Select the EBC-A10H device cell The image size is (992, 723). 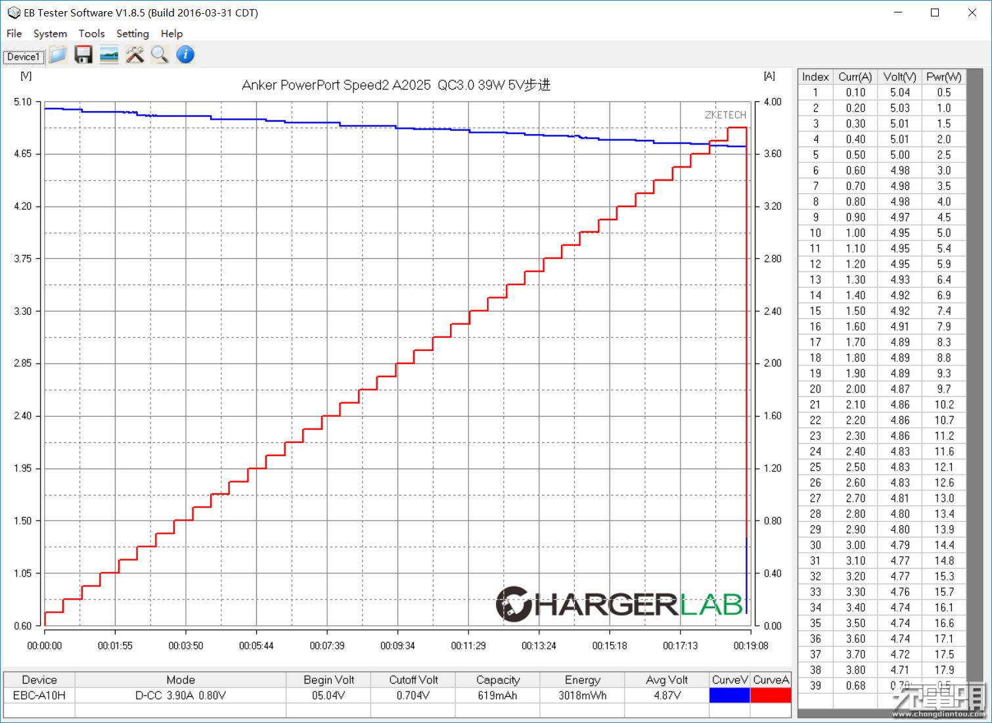coord(39,695)
